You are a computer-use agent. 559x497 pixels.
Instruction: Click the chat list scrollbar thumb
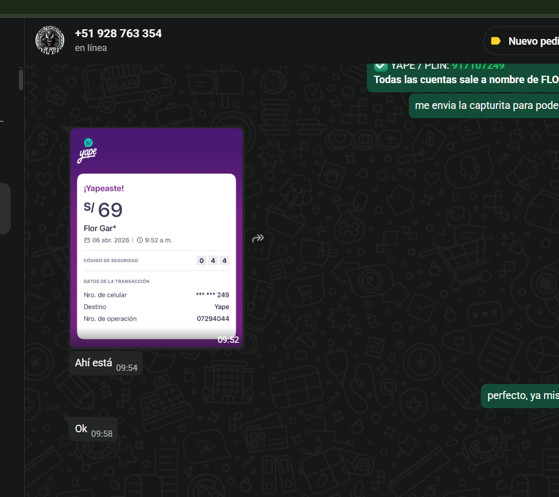coord(21,79)
